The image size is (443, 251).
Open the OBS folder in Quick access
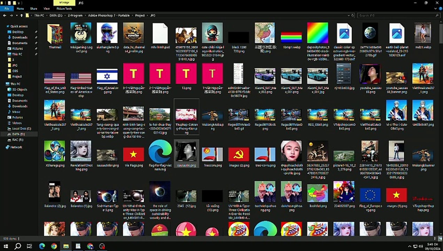click(15, 71)
